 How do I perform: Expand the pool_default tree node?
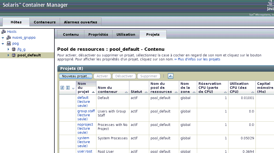8,55
